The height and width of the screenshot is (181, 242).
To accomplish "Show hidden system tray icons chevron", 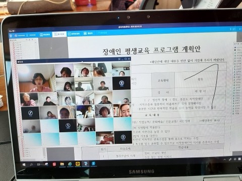I will tap(224, 160).
